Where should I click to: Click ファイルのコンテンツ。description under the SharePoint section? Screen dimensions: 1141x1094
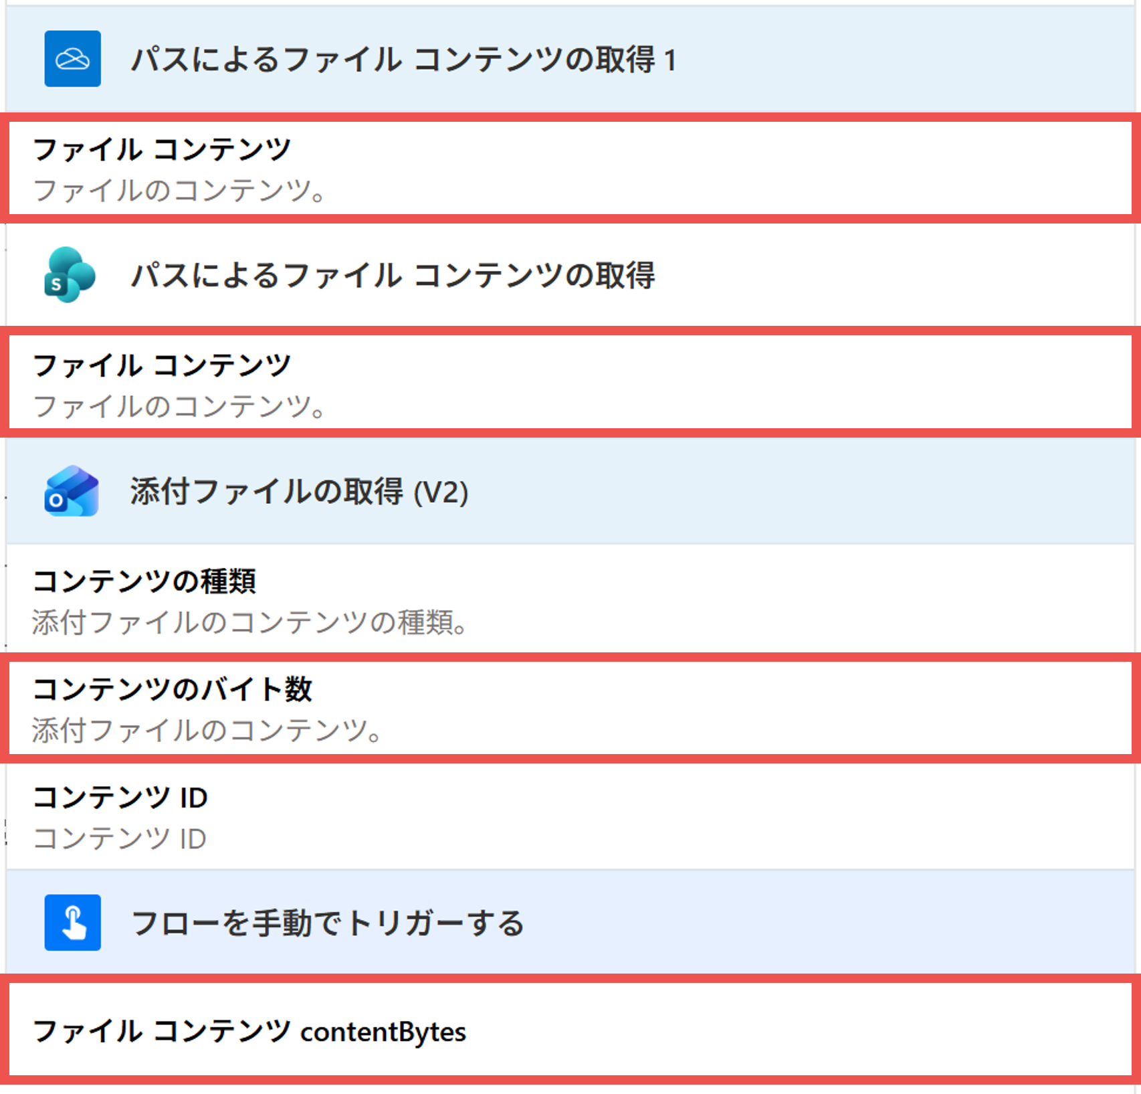coord(181,405)
